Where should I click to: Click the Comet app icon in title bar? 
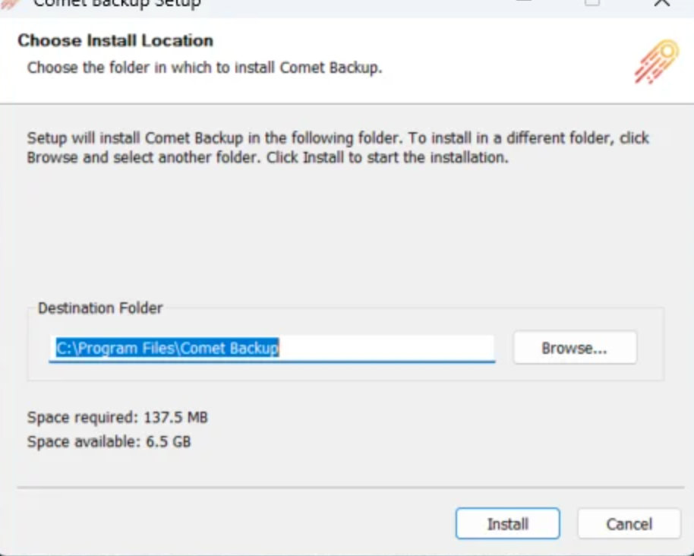coord(9,3)
